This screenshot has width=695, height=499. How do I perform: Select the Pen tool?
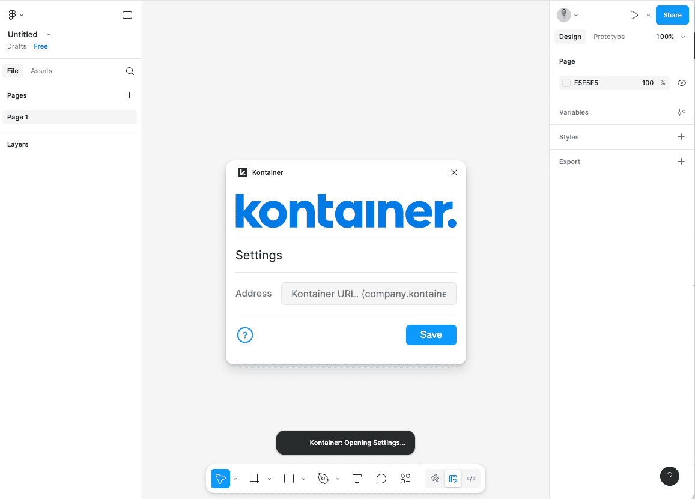click(x=323, y=479)
